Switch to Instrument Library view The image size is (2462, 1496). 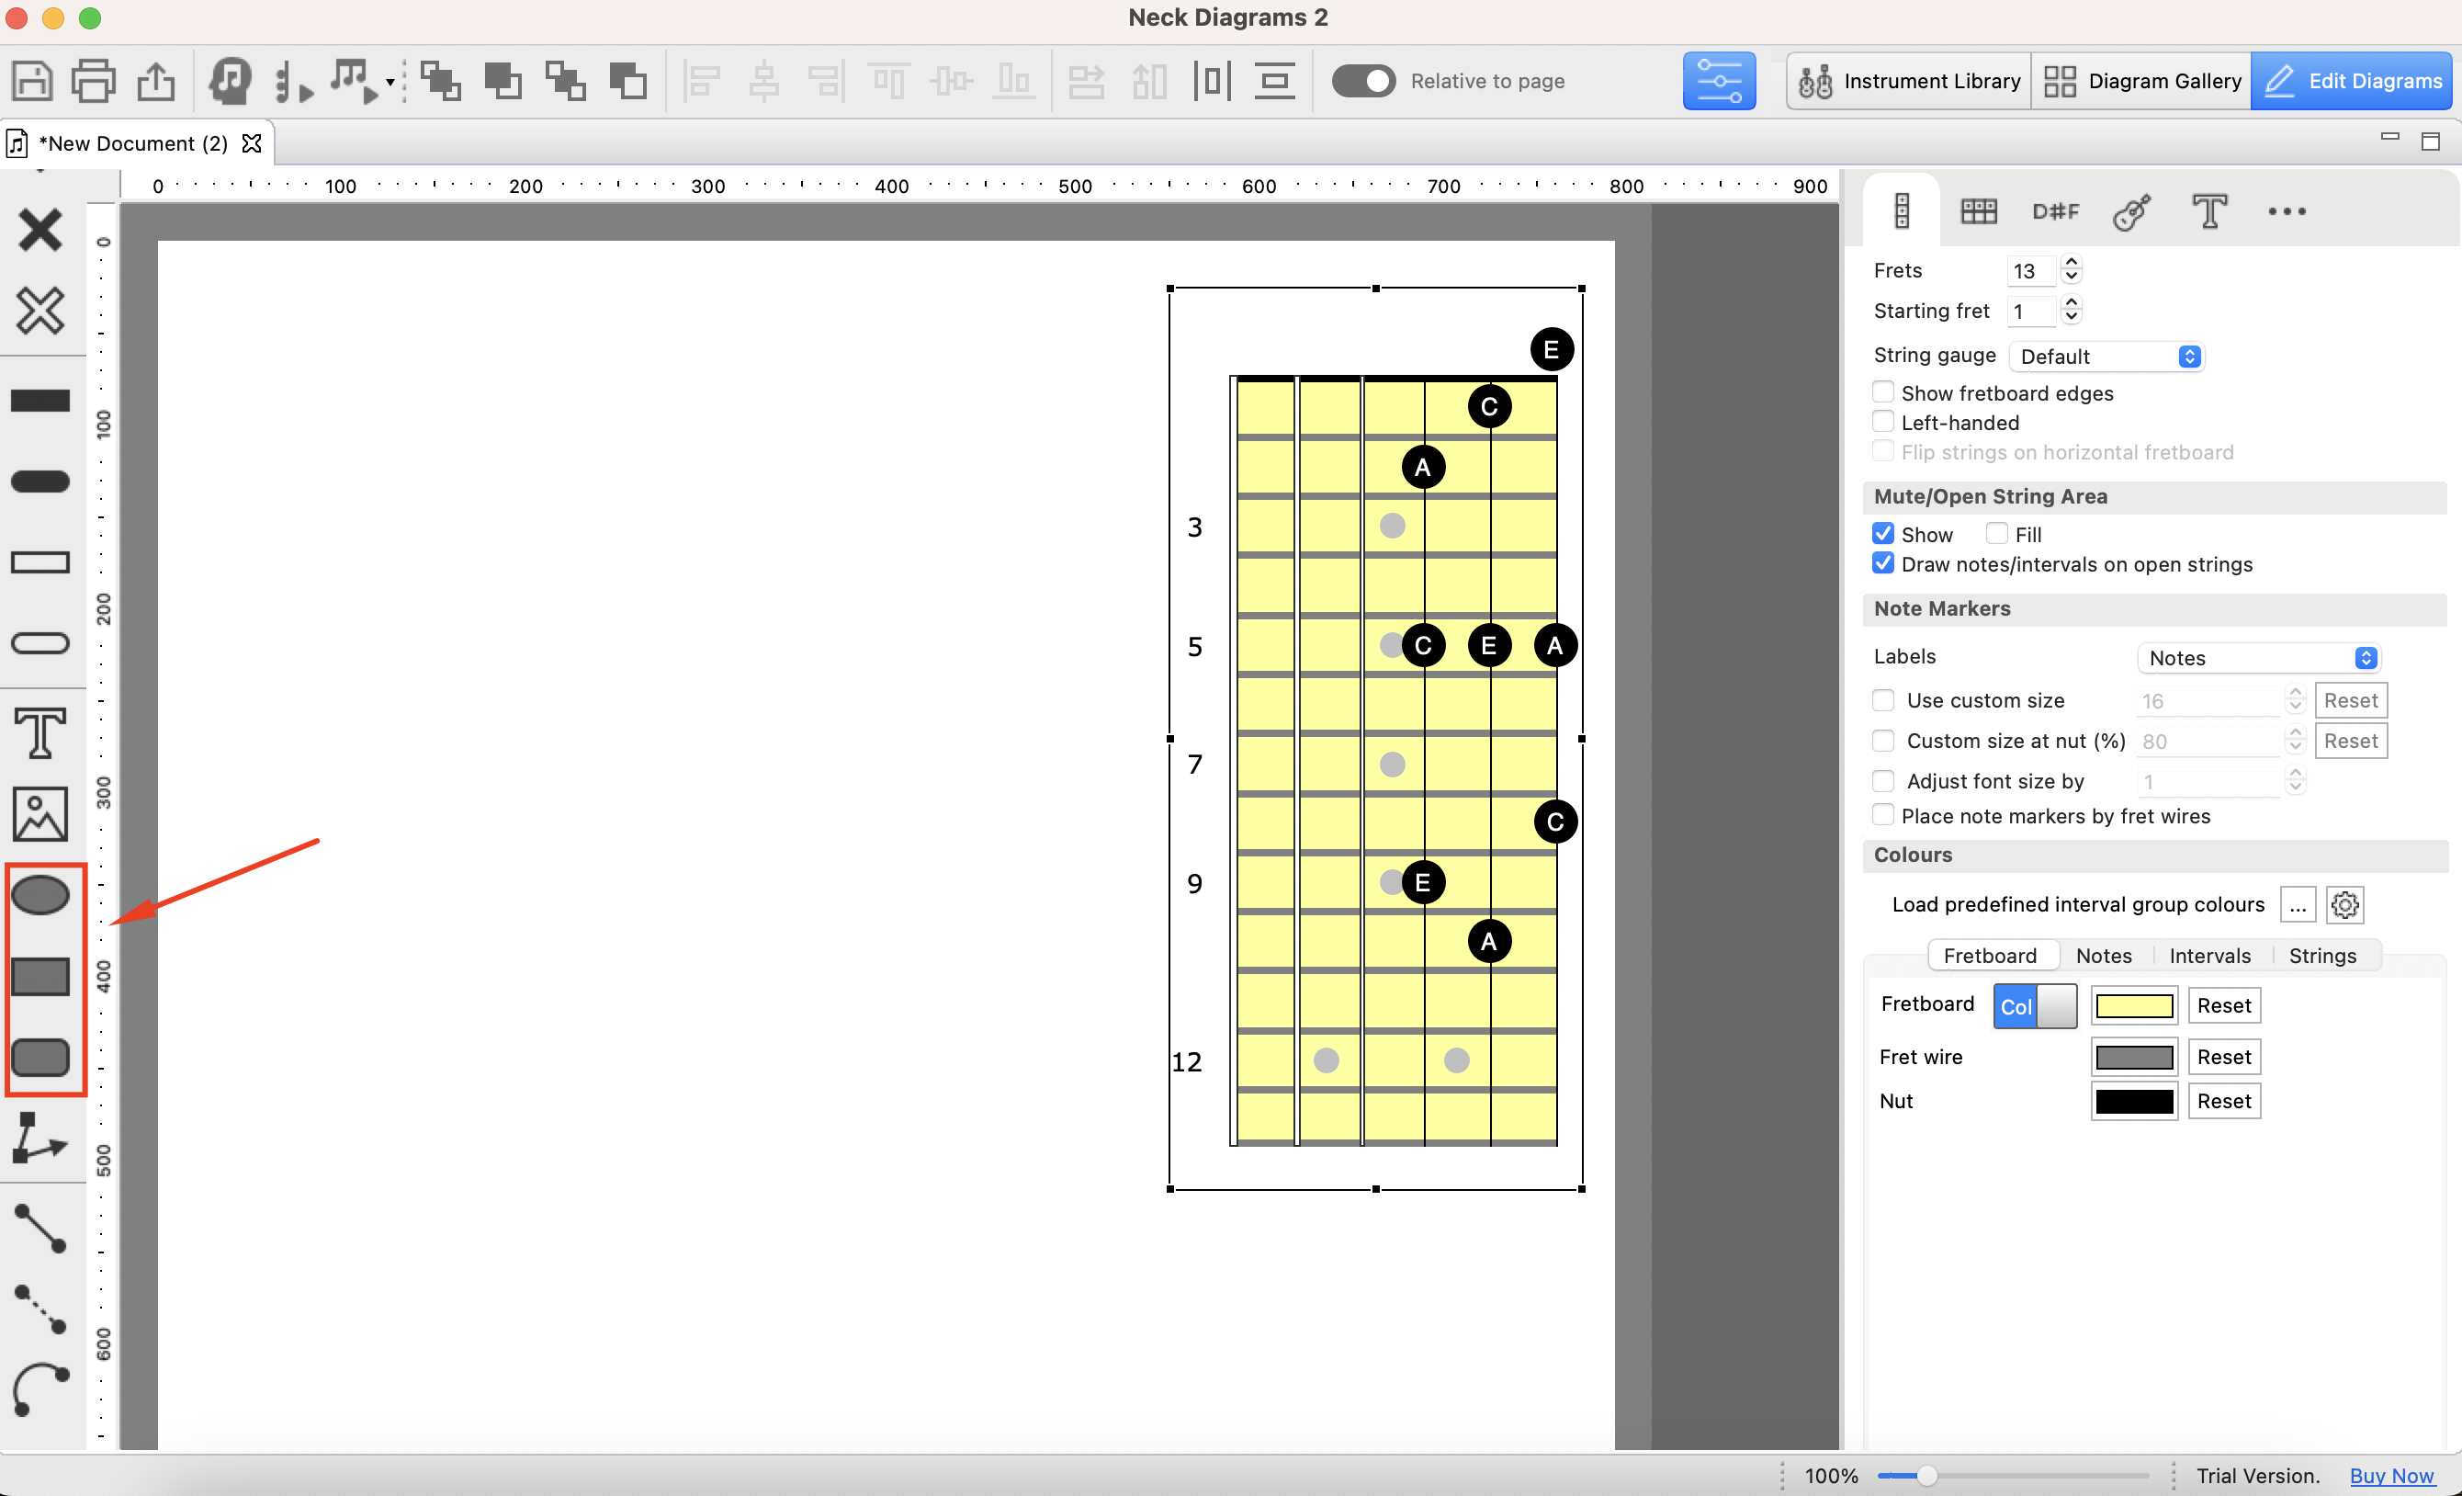click(1910, 81)
